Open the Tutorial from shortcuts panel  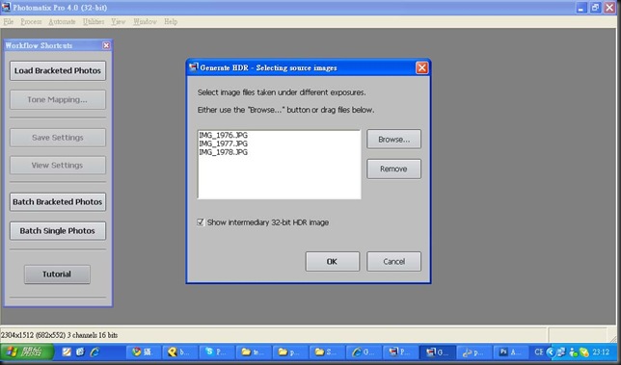point(57,274)
